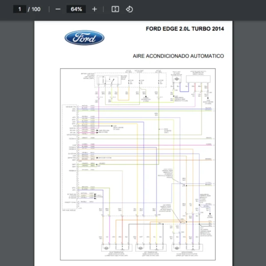Click the zoom out minus button
The height and width of the screenshot is (266, 266).
click(58, 9)
